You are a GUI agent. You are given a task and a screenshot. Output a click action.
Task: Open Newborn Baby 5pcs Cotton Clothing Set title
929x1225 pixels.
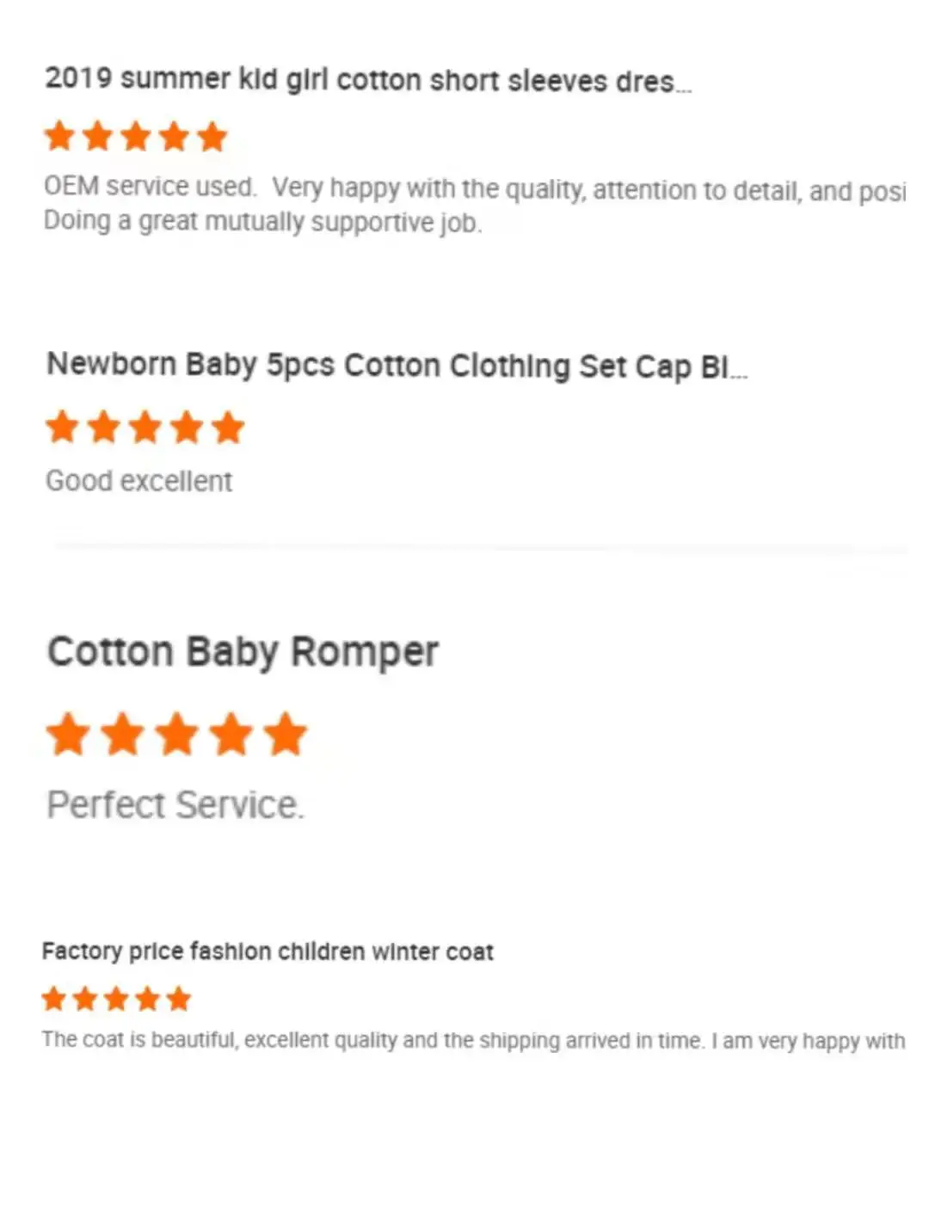pos(397,366)
